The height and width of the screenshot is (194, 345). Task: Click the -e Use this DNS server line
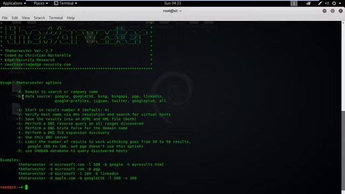(43, 137)
